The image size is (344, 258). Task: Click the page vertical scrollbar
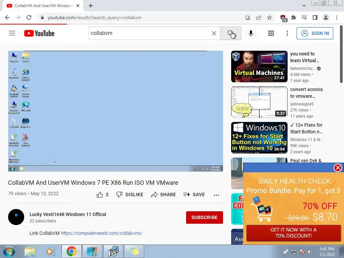point(341,55)
